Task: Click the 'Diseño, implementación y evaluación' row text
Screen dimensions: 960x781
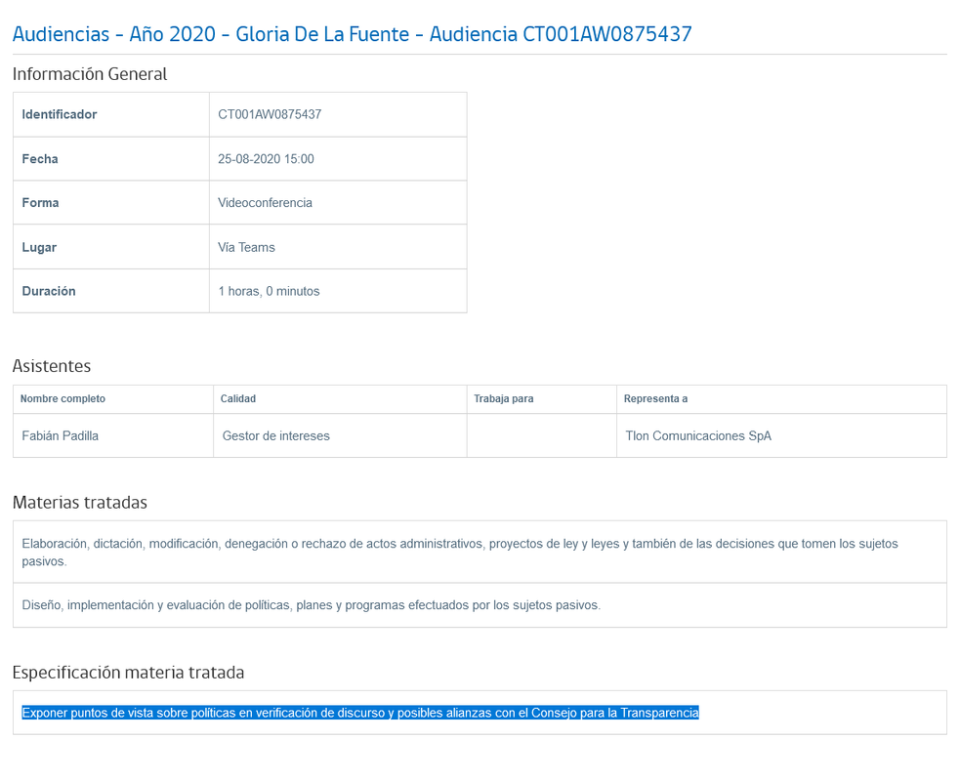Action: pyautogui.click(x=311, y=605)
